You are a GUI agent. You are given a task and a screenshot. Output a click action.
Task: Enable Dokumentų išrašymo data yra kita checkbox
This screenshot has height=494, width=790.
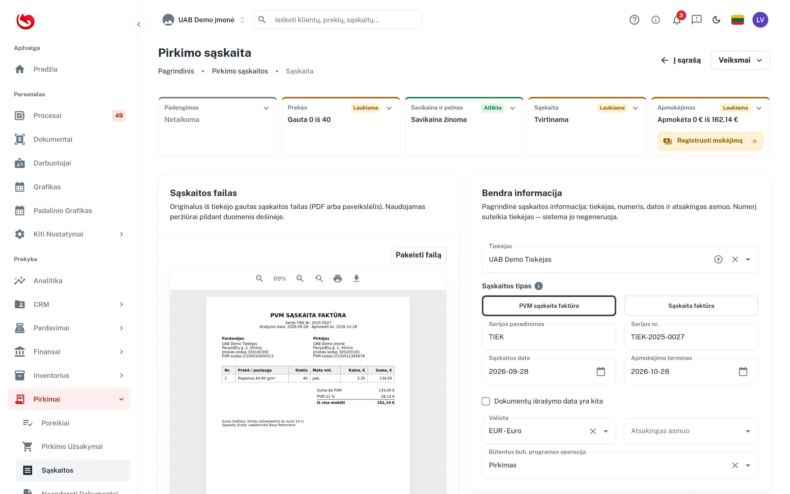[x=486, y=401]
